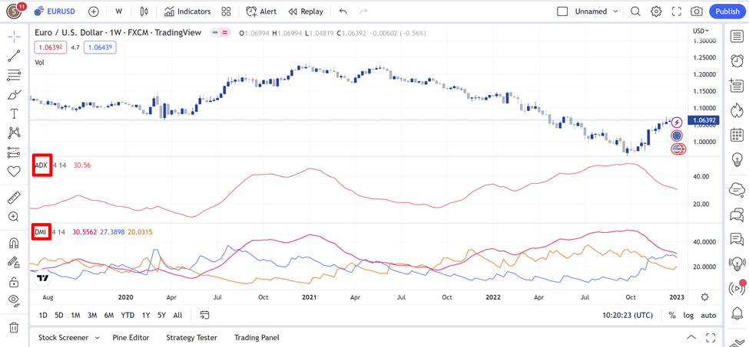Open the notifications bell
The image size is (749, 347).
tap(737, 313)
